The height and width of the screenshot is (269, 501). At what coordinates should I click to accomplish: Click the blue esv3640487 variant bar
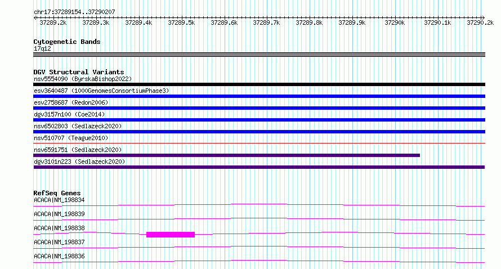(x=259, y=96)
